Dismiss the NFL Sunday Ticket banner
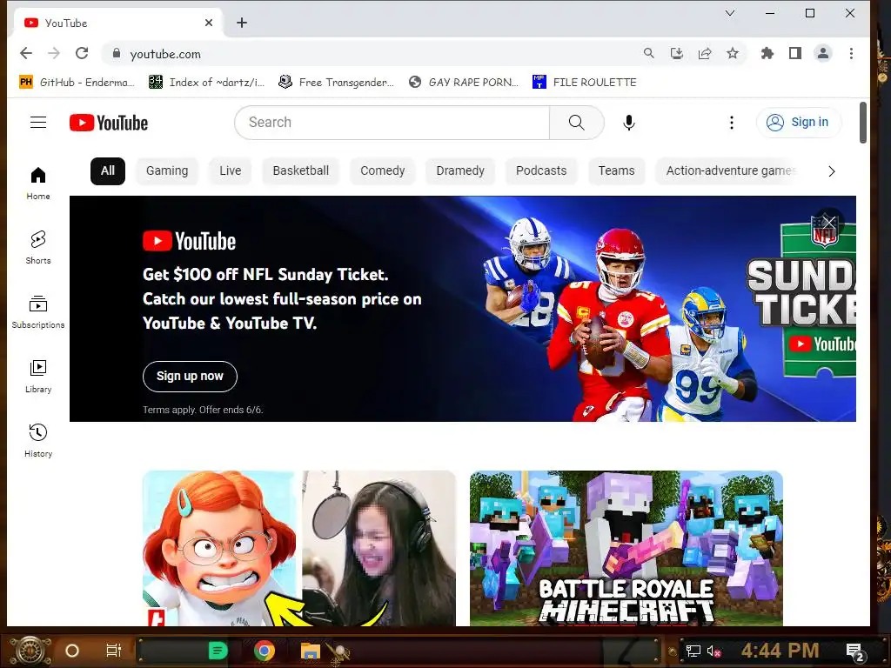The image size is (891, 668). (x=828, y=222)
